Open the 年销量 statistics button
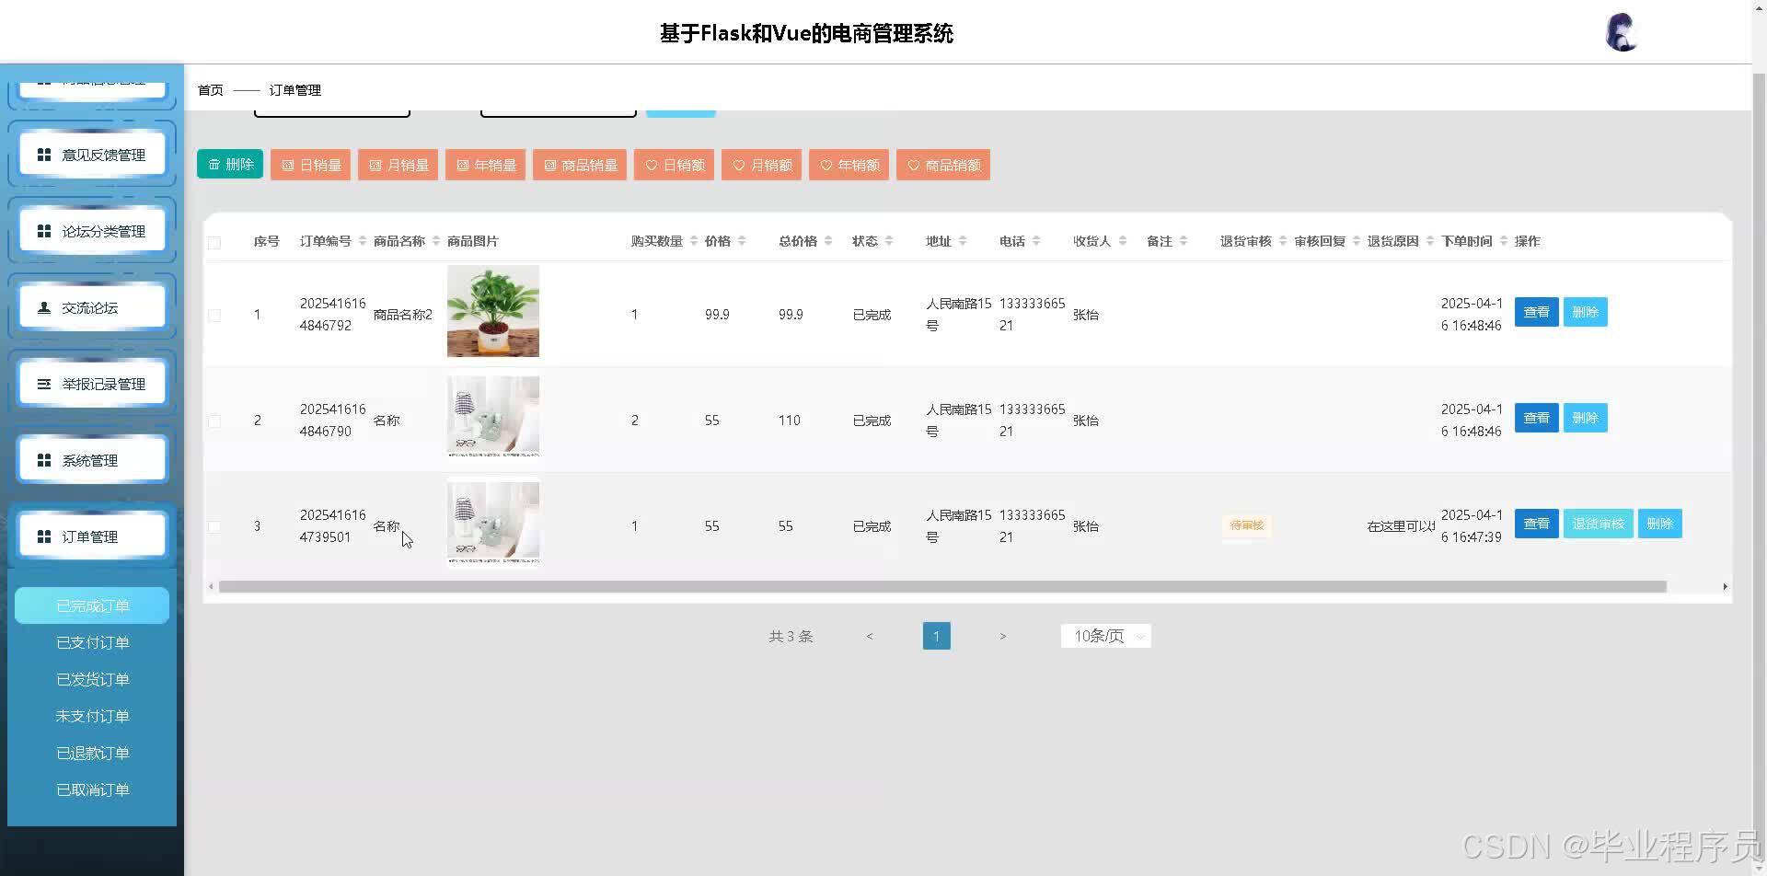 (x=485, y=165)
